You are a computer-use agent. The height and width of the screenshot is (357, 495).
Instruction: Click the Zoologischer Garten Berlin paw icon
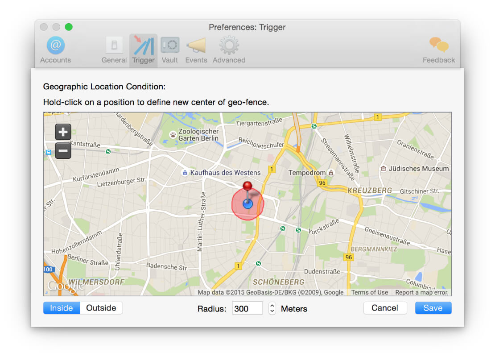(173, 135)
